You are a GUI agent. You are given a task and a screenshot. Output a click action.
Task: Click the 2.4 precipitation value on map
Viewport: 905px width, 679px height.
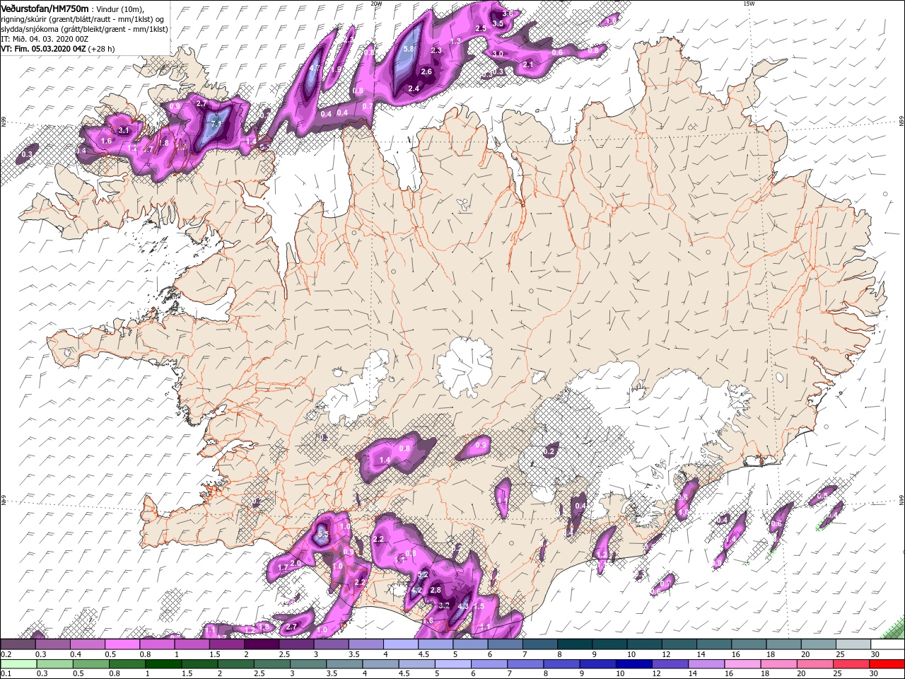(x=414, y=88)
